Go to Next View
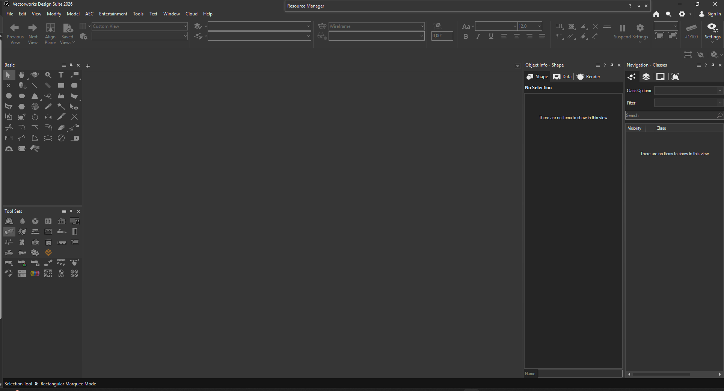 (x=33, y=33)
